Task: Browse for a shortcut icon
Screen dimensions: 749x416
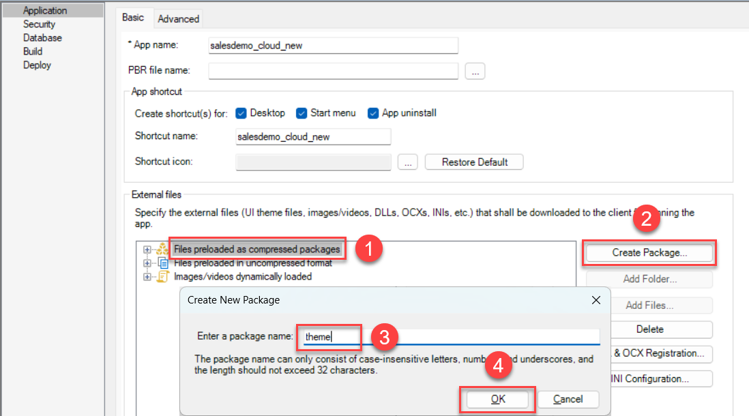Action: [407, 162]
